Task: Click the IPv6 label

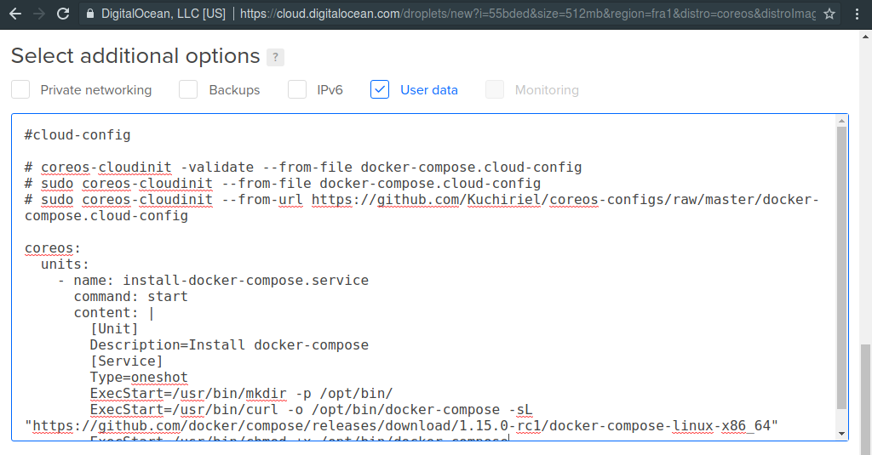Action: 330,90
